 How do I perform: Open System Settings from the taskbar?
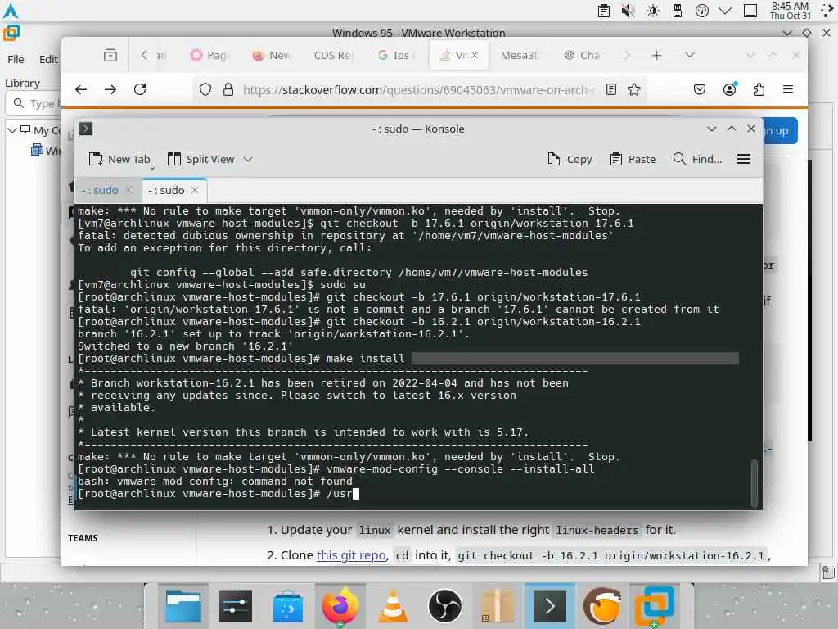235,606
